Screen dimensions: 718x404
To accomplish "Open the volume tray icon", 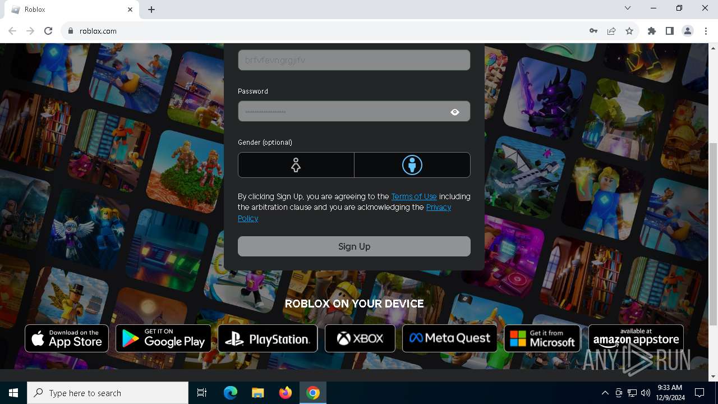I will pos(646,393).
